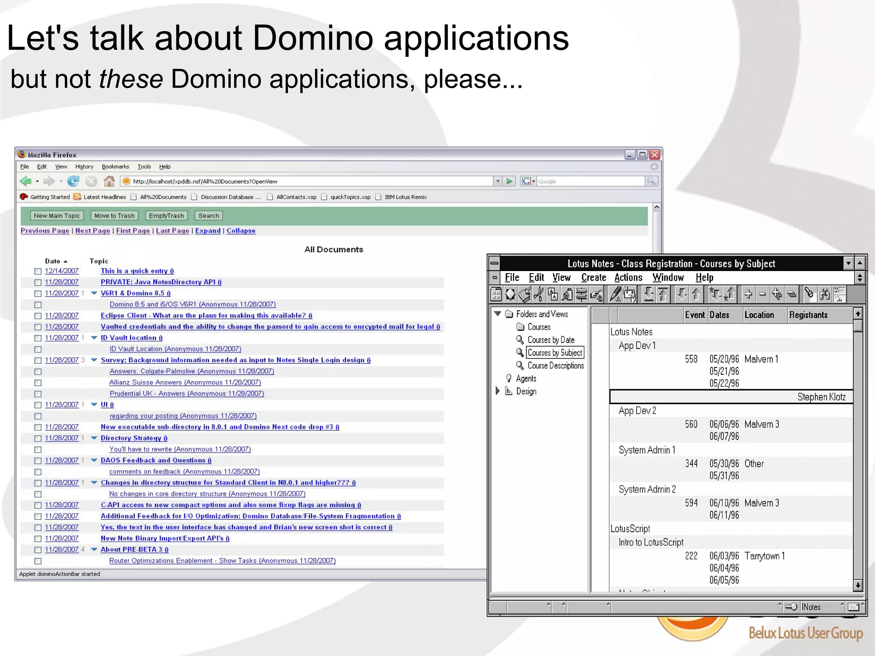This screenshot has width=875, height=656.
Task: Click the Expand link above All Documents
Action: (x=208, y=230)
